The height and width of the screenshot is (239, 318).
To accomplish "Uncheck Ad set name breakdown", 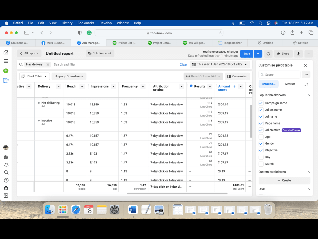I will coord(261,110).
